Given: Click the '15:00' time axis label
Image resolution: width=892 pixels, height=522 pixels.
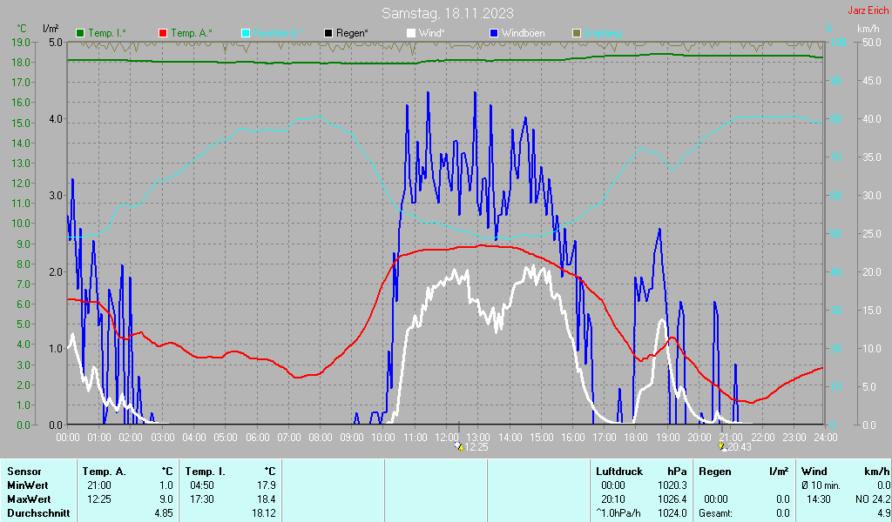Looking at the screenshot, I should pos(541,438).
